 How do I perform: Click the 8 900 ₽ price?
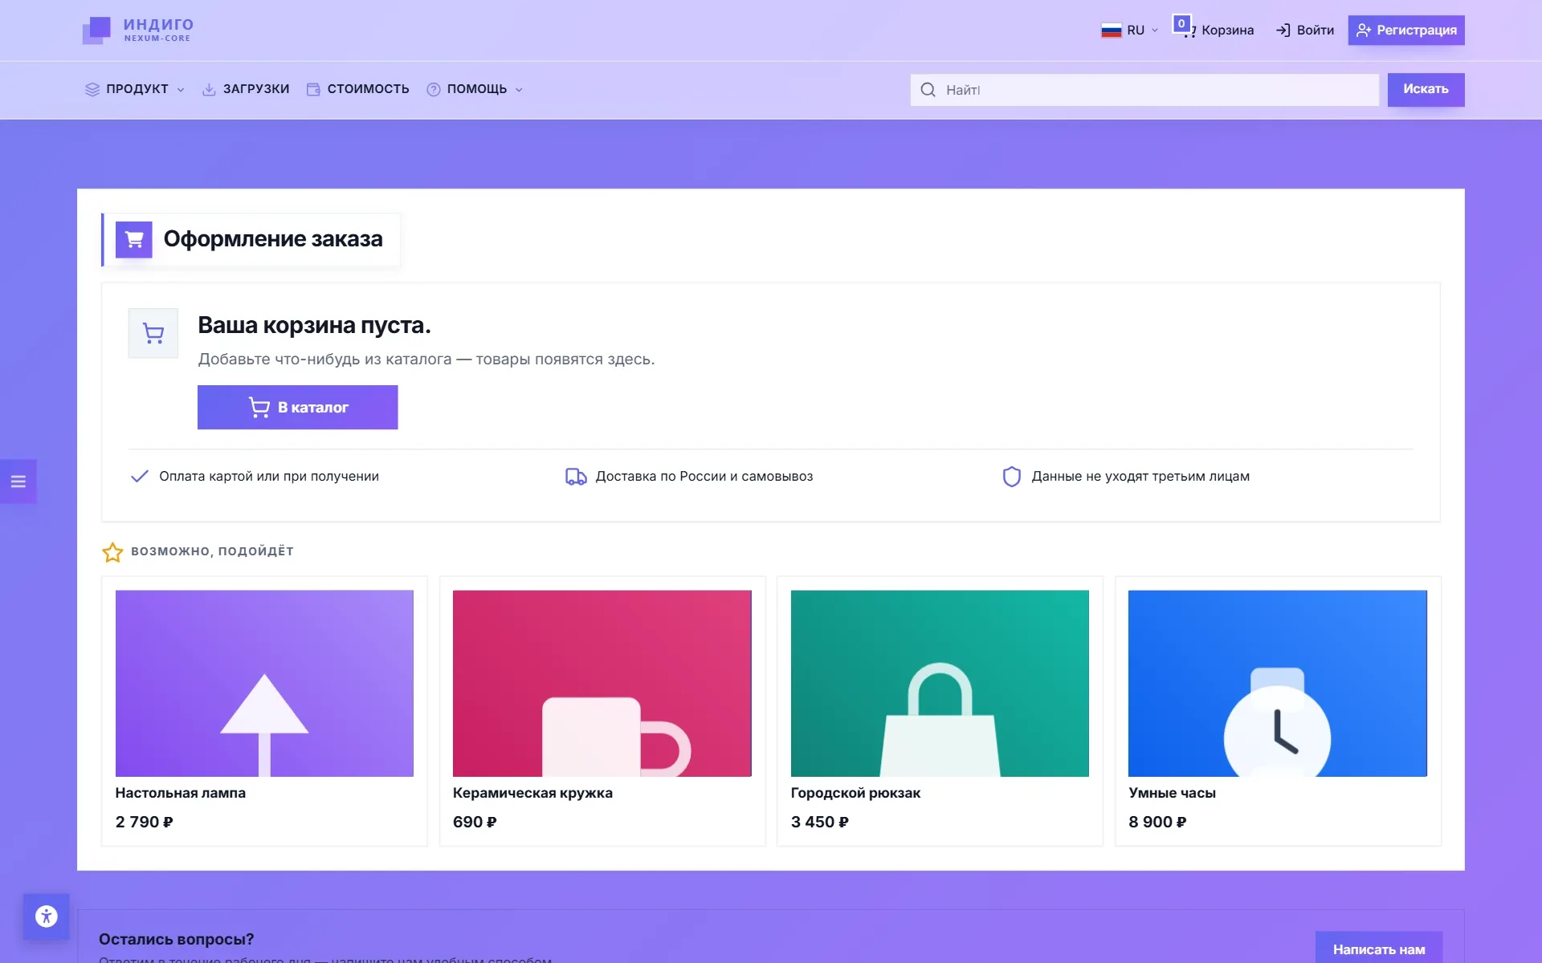point(1157,822)
